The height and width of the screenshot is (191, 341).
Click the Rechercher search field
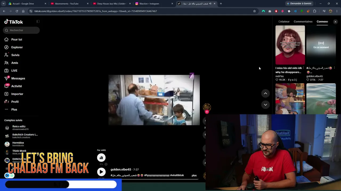(x=21, y=30)
